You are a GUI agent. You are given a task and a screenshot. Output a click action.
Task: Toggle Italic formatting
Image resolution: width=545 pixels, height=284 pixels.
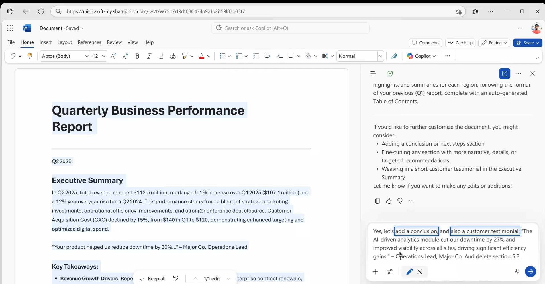tap(149, 56)
